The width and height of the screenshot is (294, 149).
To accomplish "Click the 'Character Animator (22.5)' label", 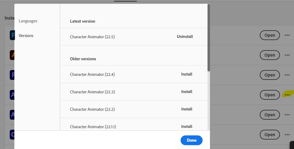I will tap(92, 37).
